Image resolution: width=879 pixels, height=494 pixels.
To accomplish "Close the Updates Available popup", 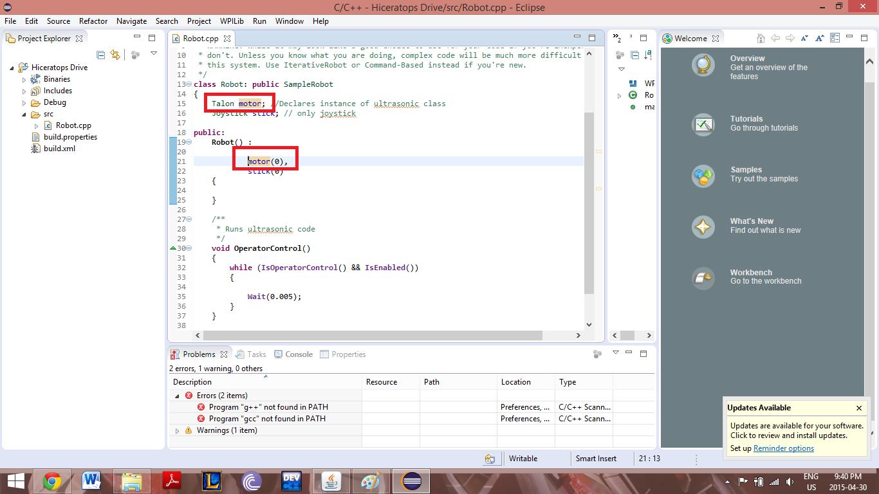I will tap(858, 408).
